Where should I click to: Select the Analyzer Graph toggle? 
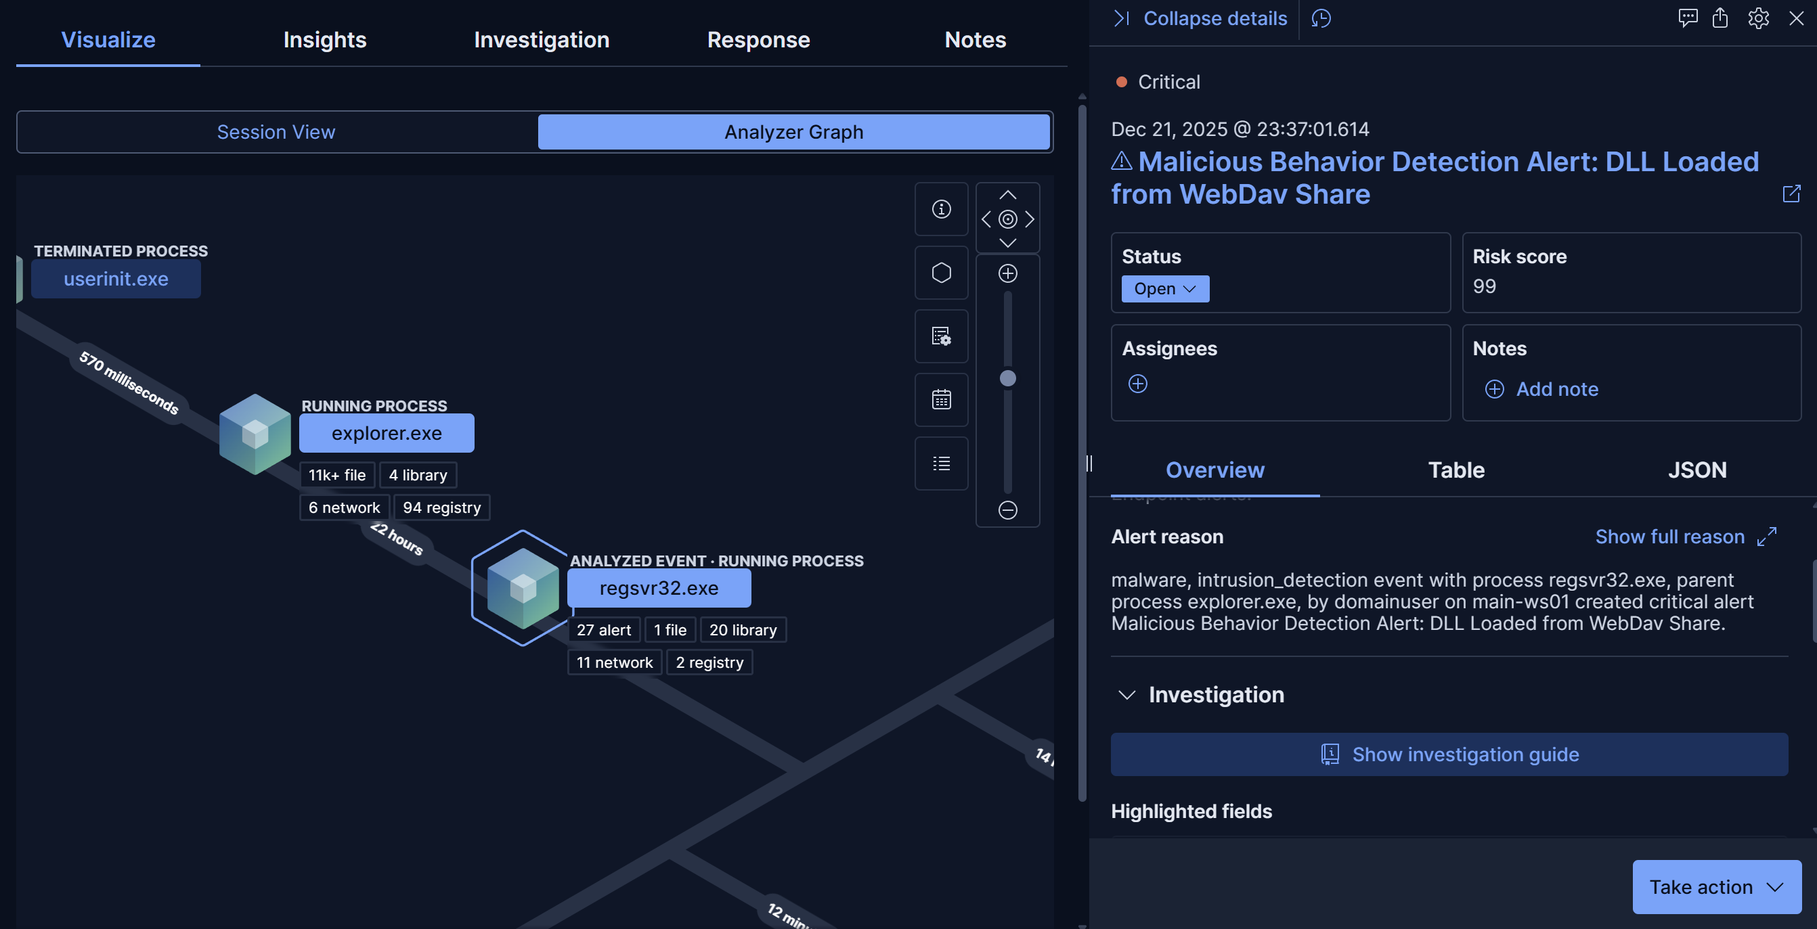point(793,132)
